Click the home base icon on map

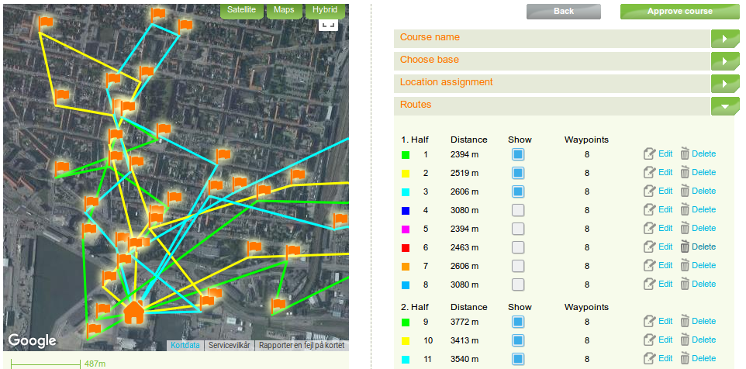tap(133, 312)
